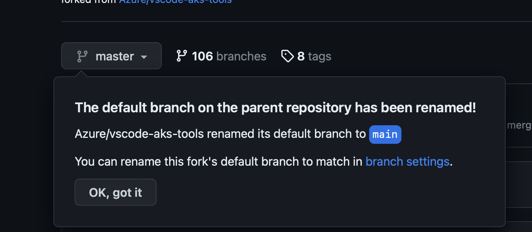Screen dimensions: 532x232
Task: Click the git branch glyph on the branch selector
Action: coord(82,56)
